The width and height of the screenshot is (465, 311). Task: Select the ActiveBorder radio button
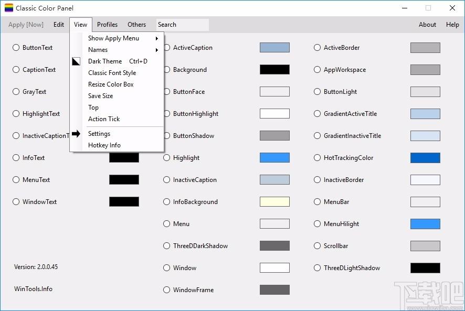pyautogui.click(x=318, y=47)
